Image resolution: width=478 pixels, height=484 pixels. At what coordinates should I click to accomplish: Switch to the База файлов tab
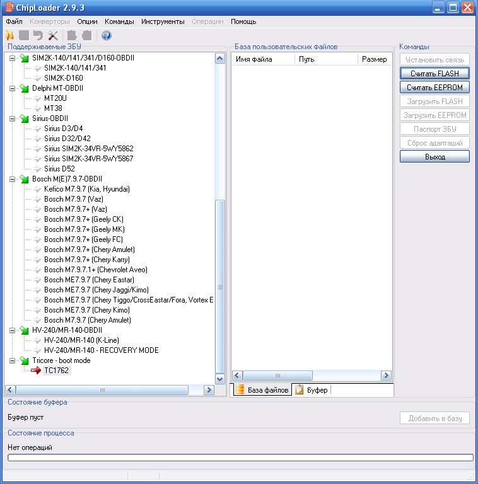point(262,390)
